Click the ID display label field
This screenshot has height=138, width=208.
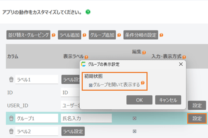[70, 92]
